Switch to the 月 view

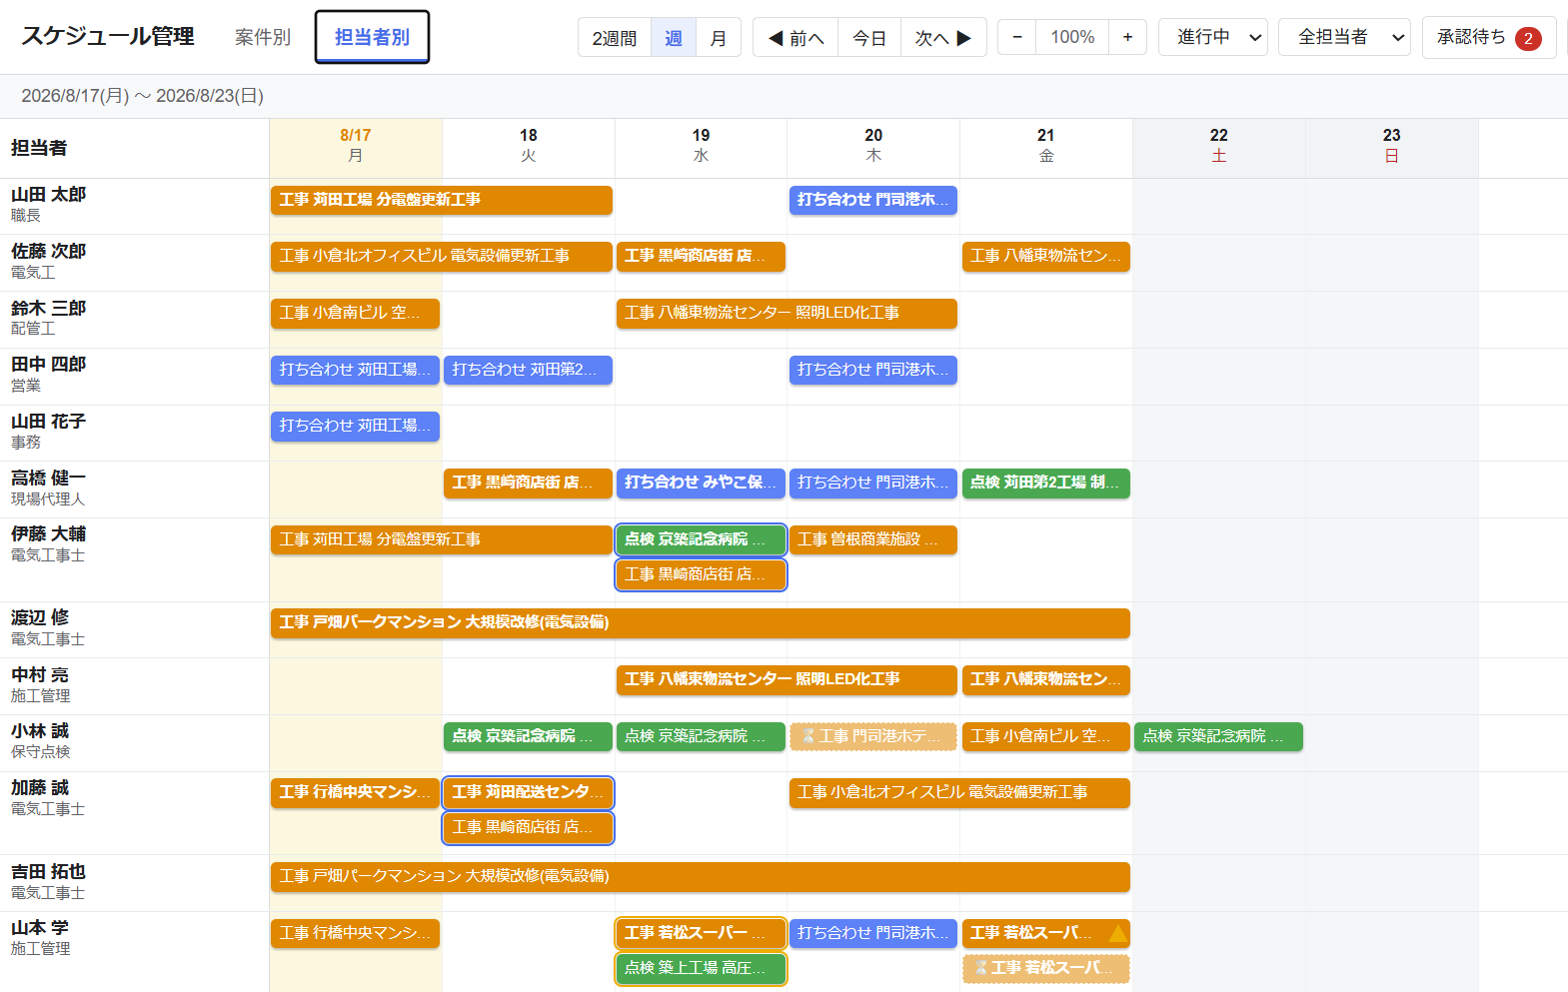point(719,38)
